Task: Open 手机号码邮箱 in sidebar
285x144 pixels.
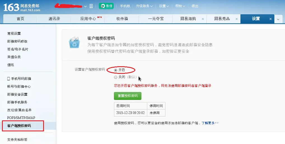Action: 21,79
